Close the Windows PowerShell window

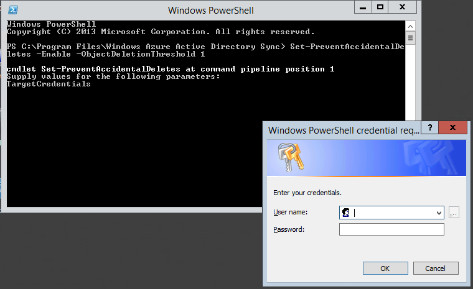click(x=403, y=7)
